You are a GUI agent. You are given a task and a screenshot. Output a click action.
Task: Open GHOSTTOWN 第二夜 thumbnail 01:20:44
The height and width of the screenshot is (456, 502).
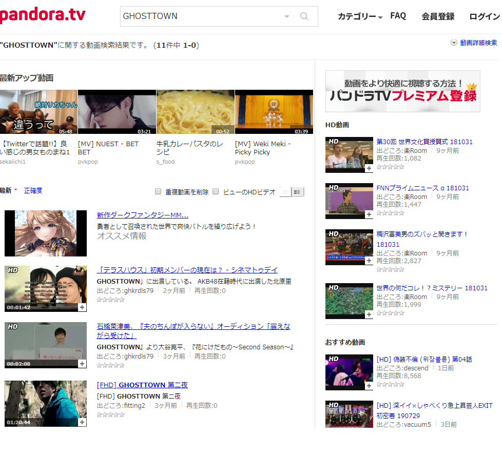(46, 404)
